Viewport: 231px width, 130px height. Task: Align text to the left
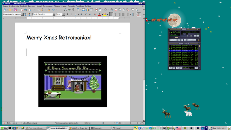pos(111,15)
